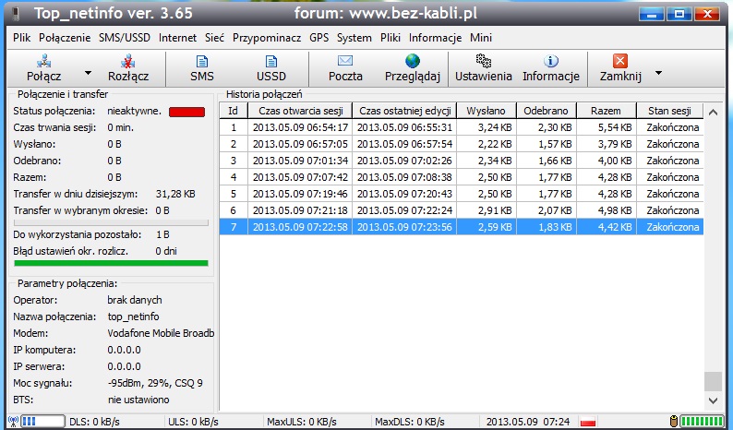This screenshot has height=430, width=733.
Task: Click the red connection status indicator
Action: pyautogui.click(x=186, y=112)
